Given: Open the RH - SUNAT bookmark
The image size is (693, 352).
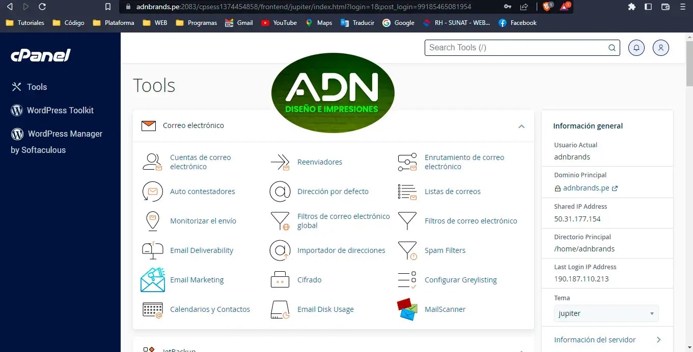Looking at the screenshot, I should 456,23.
